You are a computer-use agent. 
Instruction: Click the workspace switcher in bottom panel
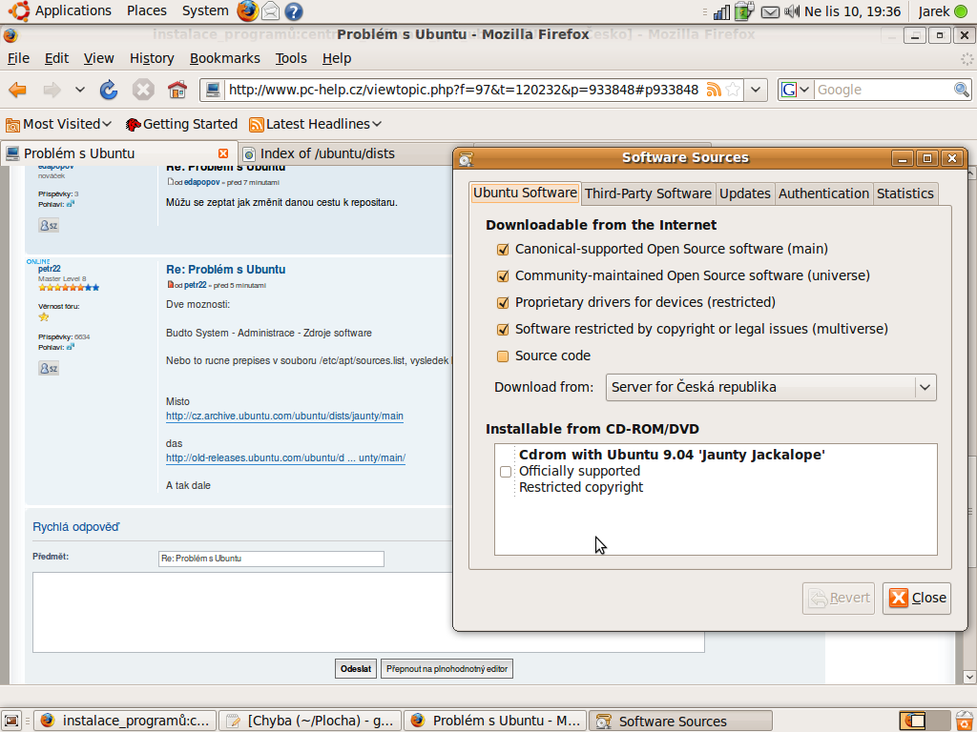[x=925, y=721]
